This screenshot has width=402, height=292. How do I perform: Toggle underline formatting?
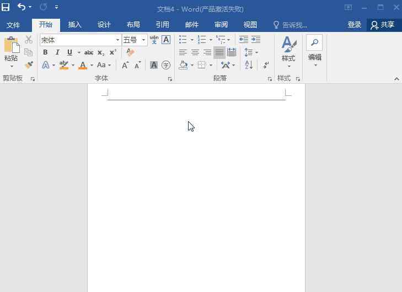tap(69, 52)
